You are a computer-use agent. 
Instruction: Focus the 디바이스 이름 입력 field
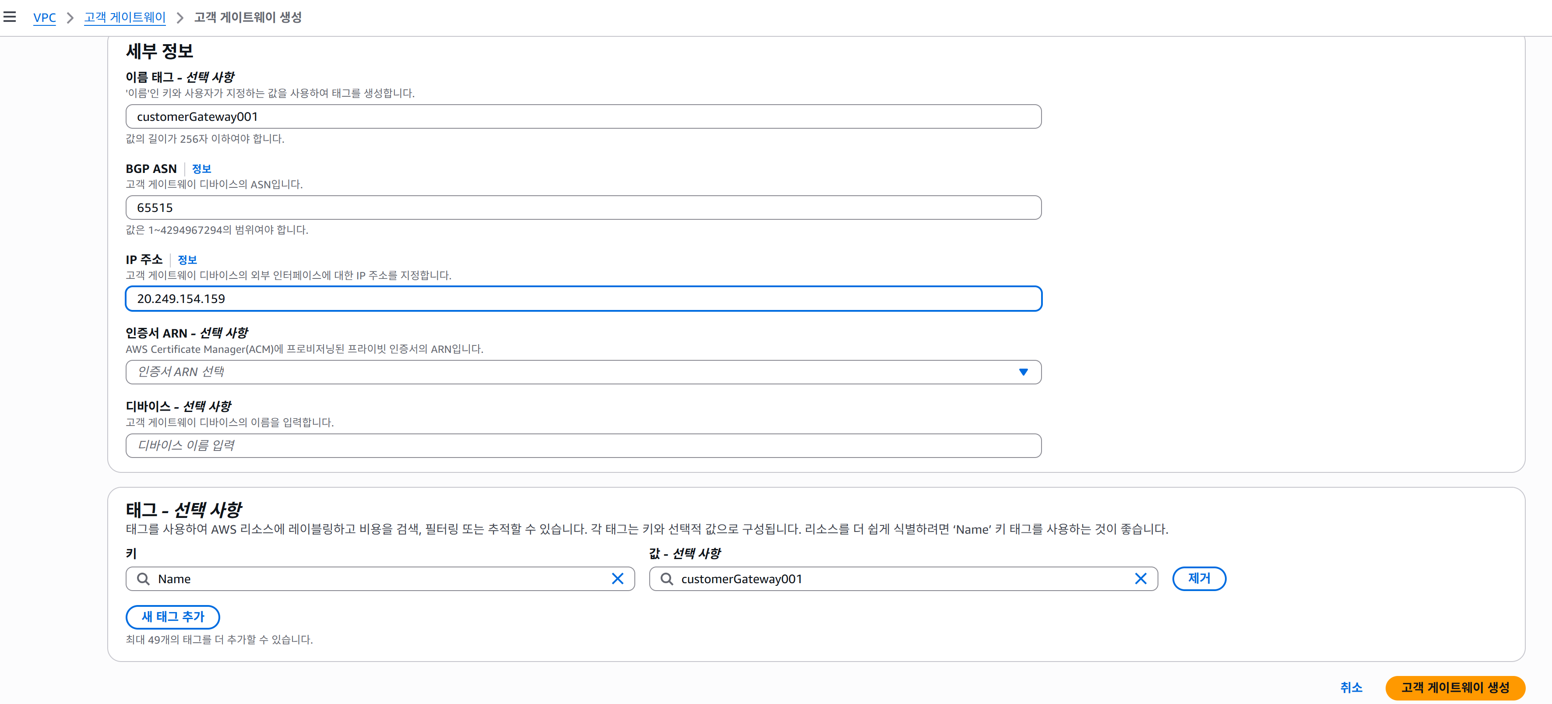pos(583,445)
